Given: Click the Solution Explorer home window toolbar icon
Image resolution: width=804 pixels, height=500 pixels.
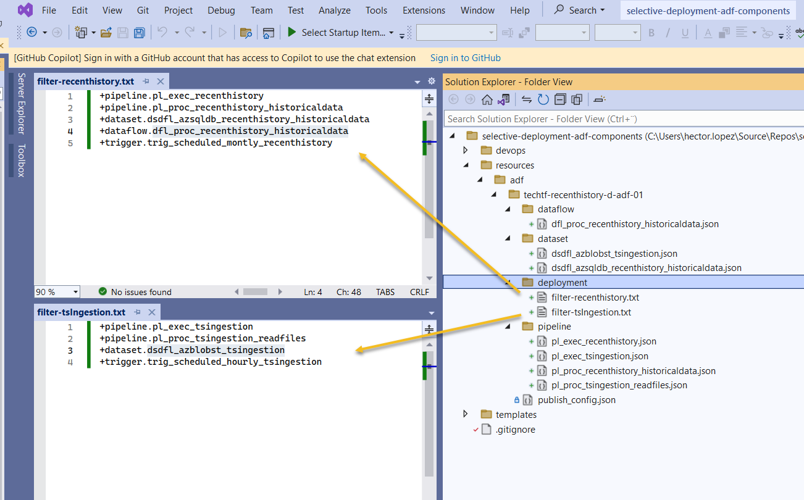Looking at the screenshot, I should [268, 33].
